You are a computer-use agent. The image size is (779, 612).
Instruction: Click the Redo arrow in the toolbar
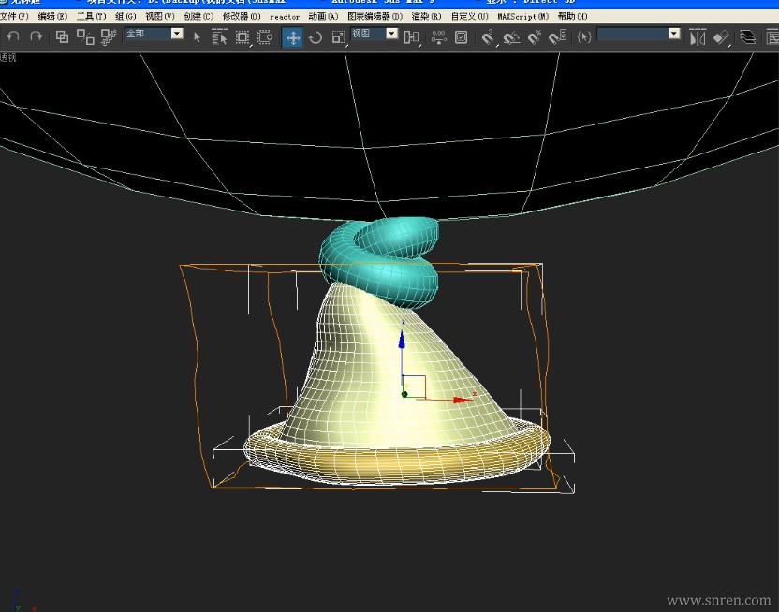point(37,36)
